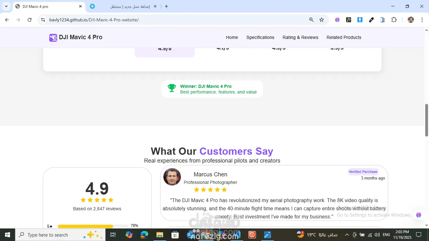This screenshot has width=429, height=241.
Task: Switch to the DJI Mavic 4 Pro tab
Action: coord(49,6)
